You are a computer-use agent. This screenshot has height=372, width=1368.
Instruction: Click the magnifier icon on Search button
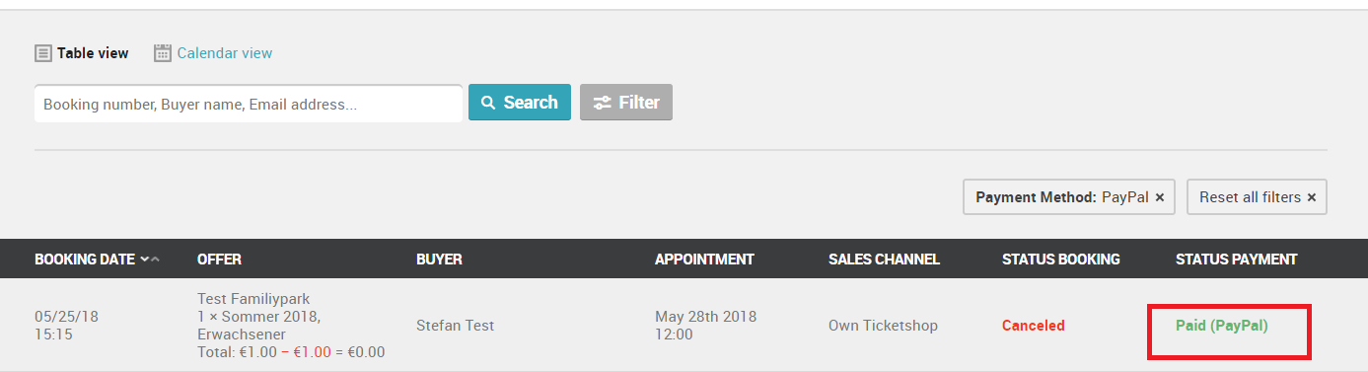point(488,103)
